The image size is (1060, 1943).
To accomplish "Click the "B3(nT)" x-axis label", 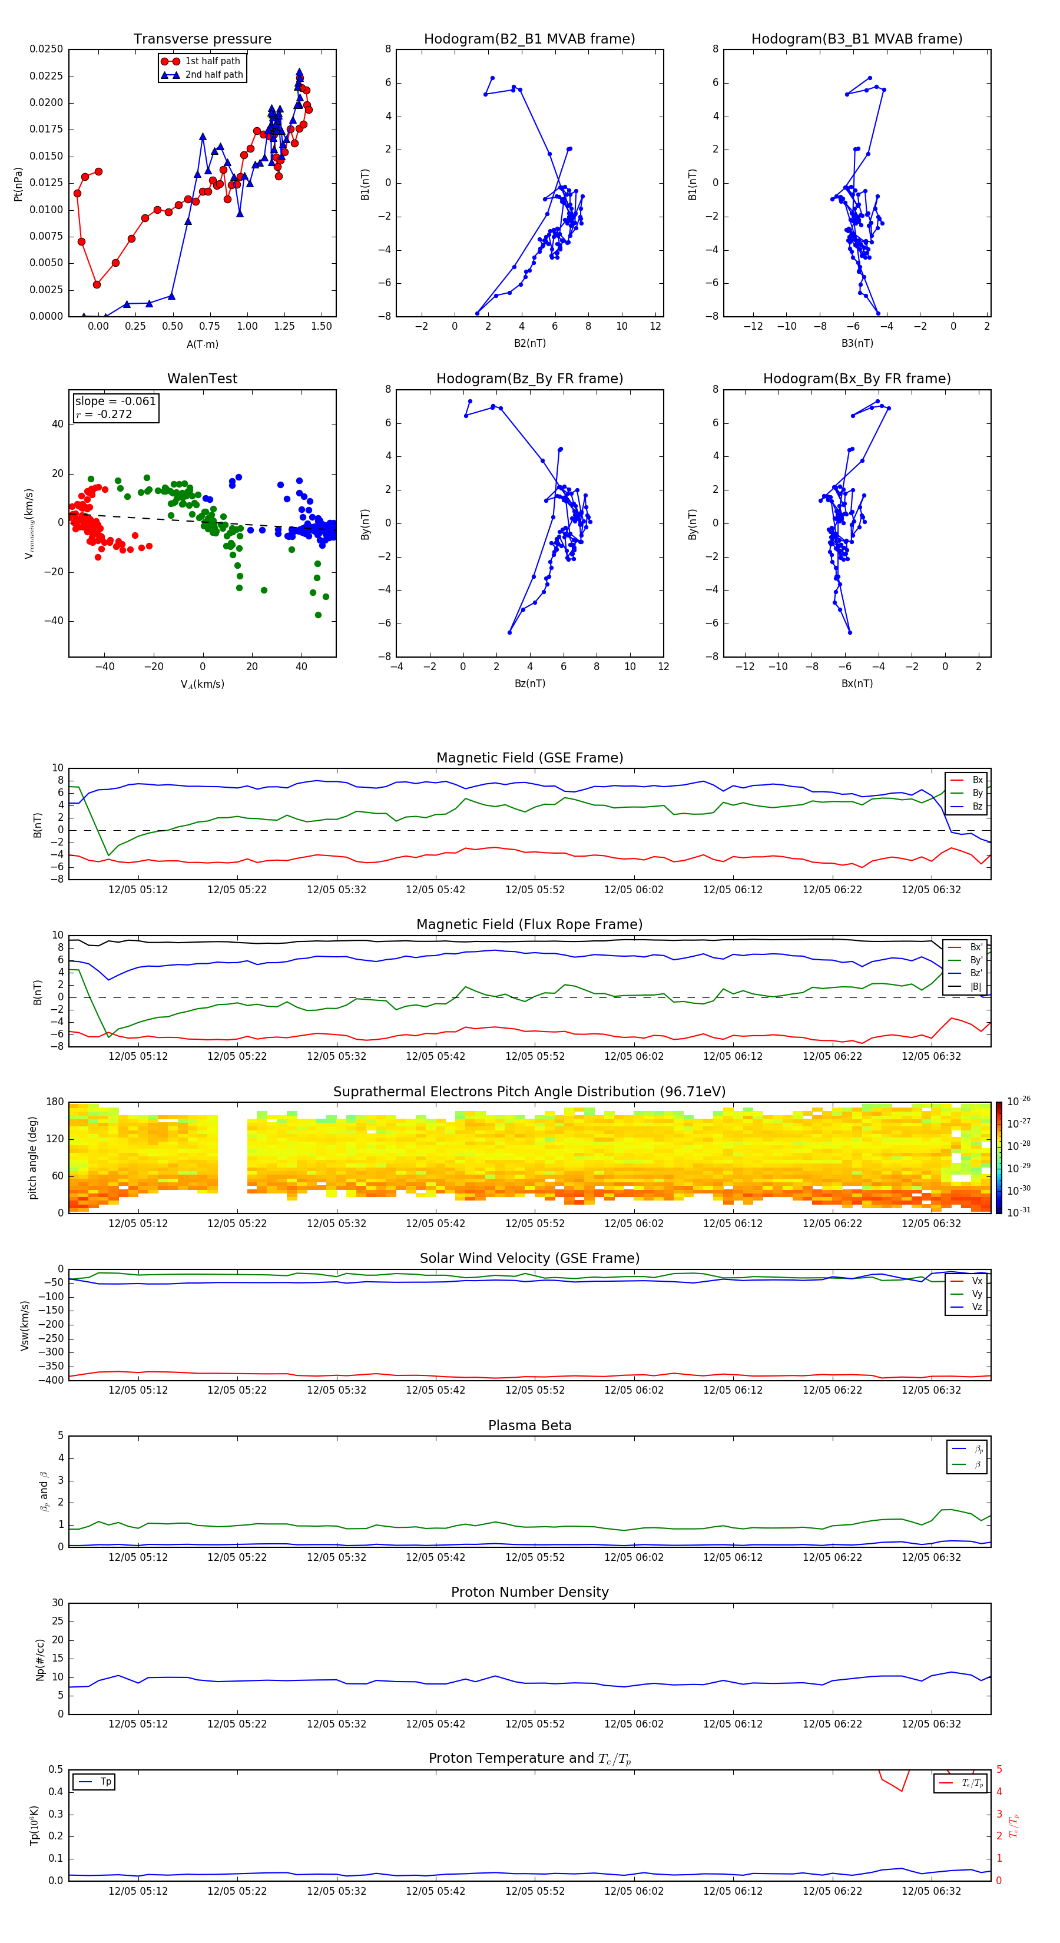I will coord(857,343).
